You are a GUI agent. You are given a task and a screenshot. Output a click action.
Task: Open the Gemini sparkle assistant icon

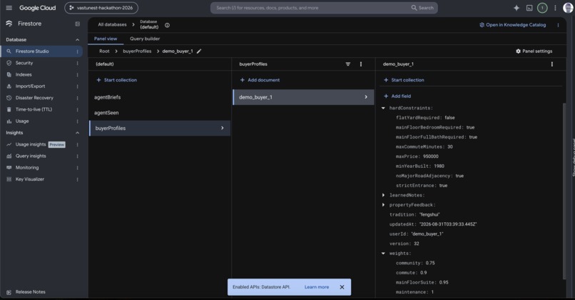click(x=517, y=8)
